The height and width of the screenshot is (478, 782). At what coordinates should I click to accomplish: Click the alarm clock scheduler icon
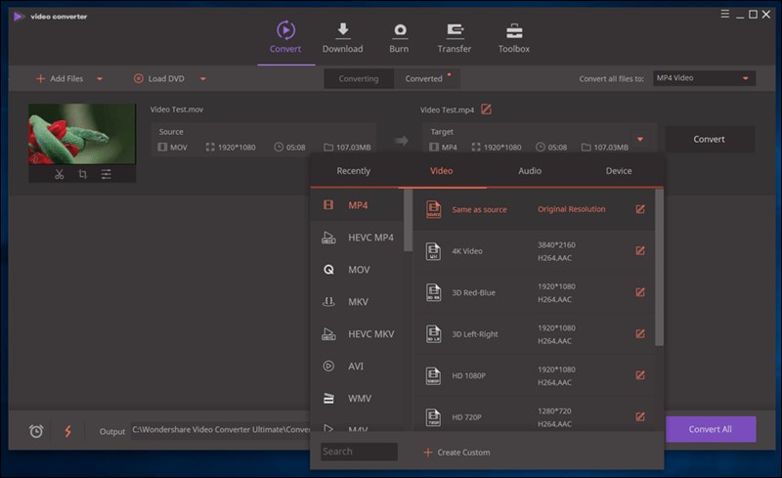36,431
